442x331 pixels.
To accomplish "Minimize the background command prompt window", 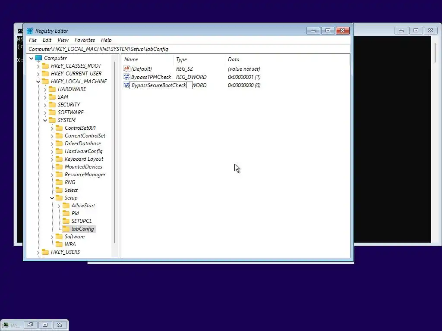I will (x=401, y=31).
